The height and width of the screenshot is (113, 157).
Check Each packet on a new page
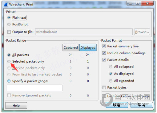pyautogui.click(x=104, y=96)
